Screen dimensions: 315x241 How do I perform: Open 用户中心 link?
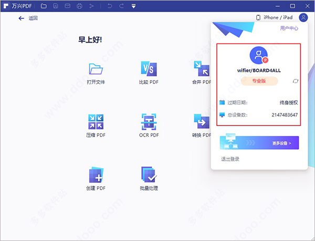pos(289,28)
